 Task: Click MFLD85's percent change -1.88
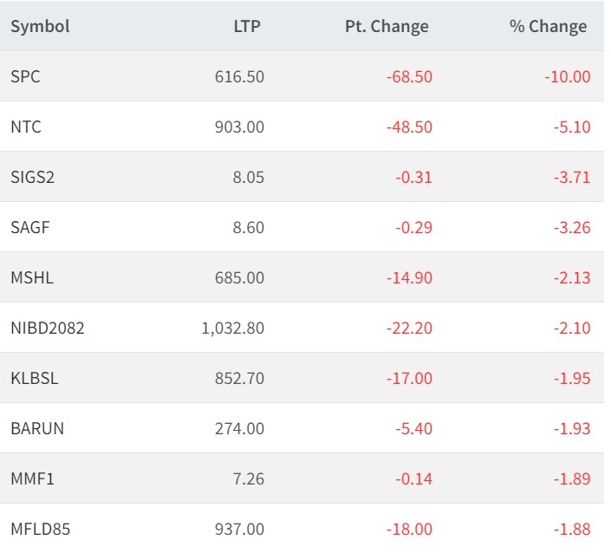(x=572, y=529)
